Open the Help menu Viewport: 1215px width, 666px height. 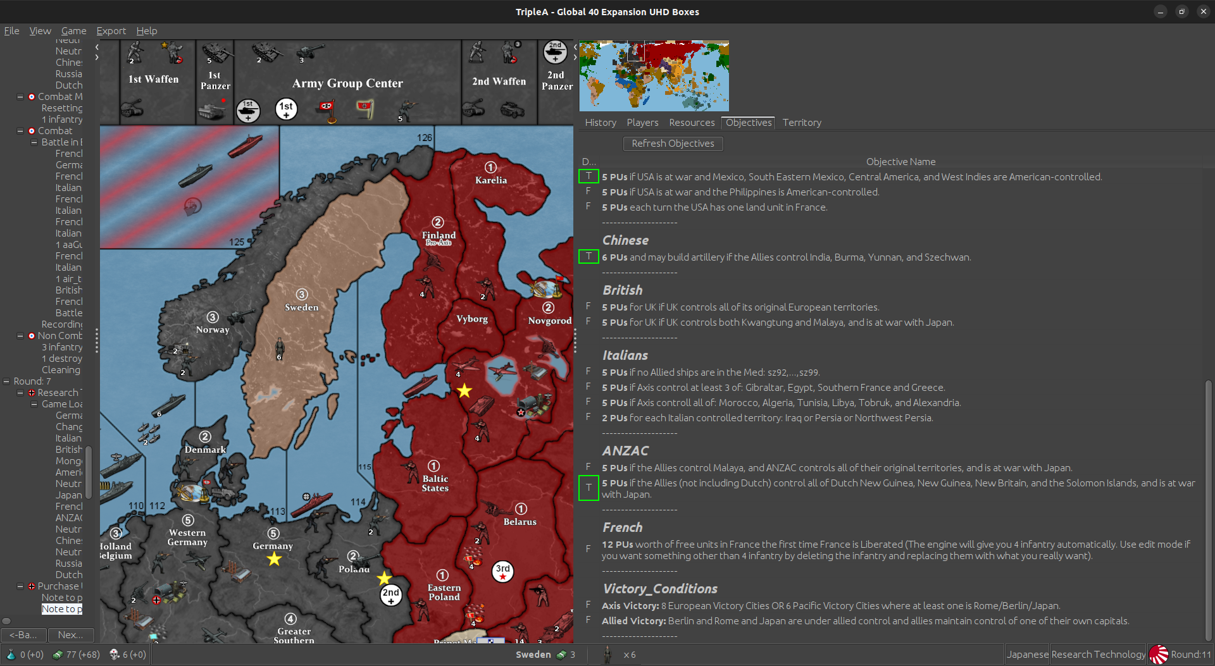tap(146, 31)
